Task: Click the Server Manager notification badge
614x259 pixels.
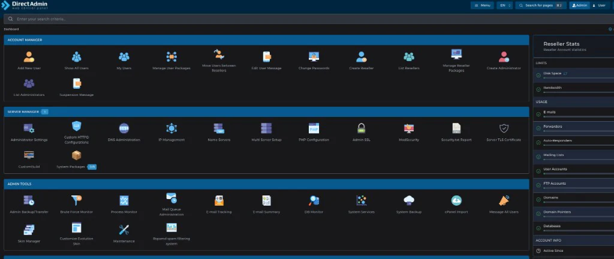Action: (x=44, y=112)
